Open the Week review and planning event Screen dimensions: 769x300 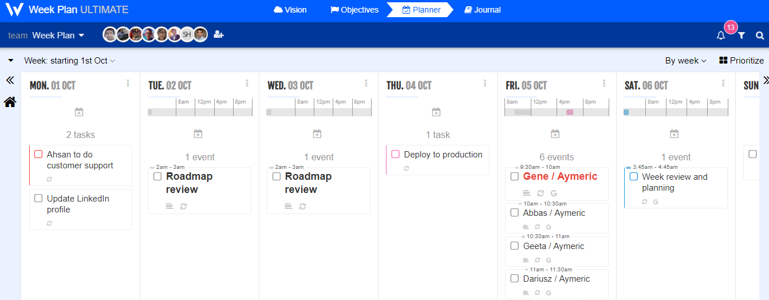675,182
